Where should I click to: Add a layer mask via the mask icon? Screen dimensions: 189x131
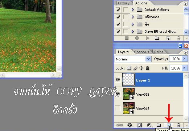139,125
